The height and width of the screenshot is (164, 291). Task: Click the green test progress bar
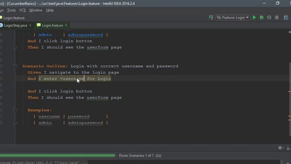(x=58, y=155)
